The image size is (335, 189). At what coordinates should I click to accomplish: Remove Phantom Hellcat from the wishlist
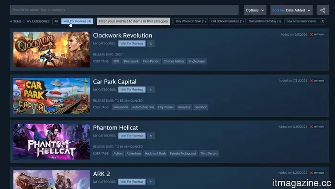pos(317,126)
